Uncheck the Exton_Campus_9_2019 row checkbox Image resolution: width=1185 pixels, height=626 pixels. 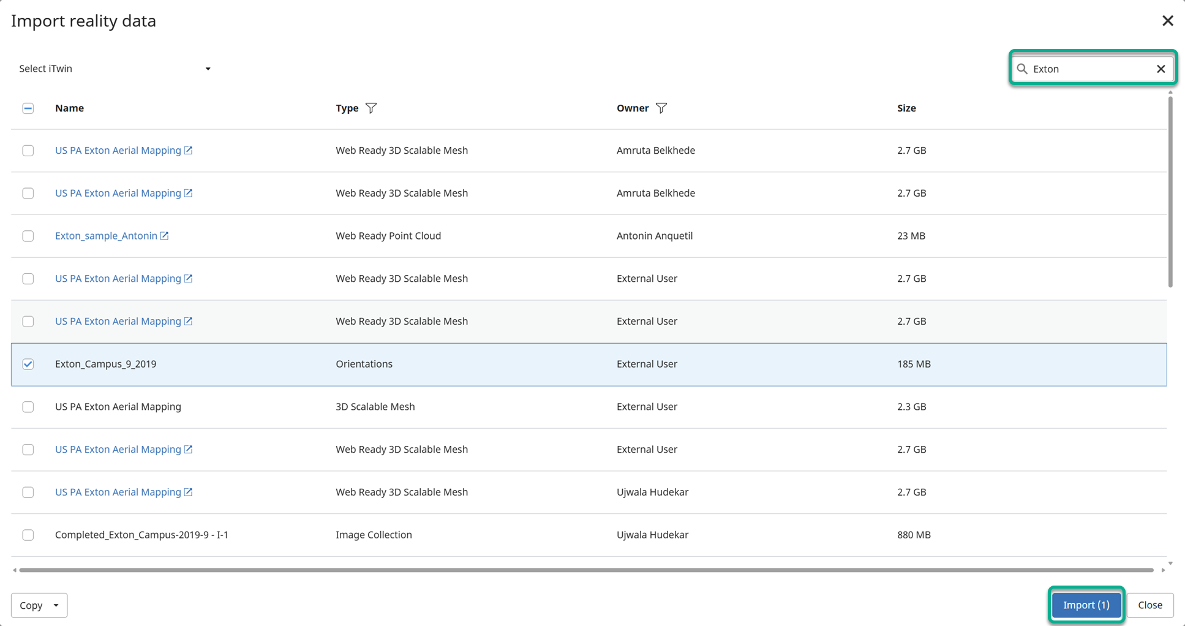pyautogui.click(x=28, y=364)
